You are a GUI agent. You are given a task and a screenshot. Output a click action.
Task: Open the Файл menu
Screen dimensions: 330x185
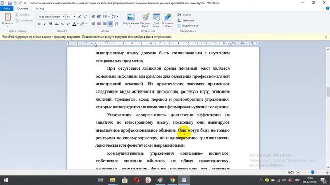point(7,8)
